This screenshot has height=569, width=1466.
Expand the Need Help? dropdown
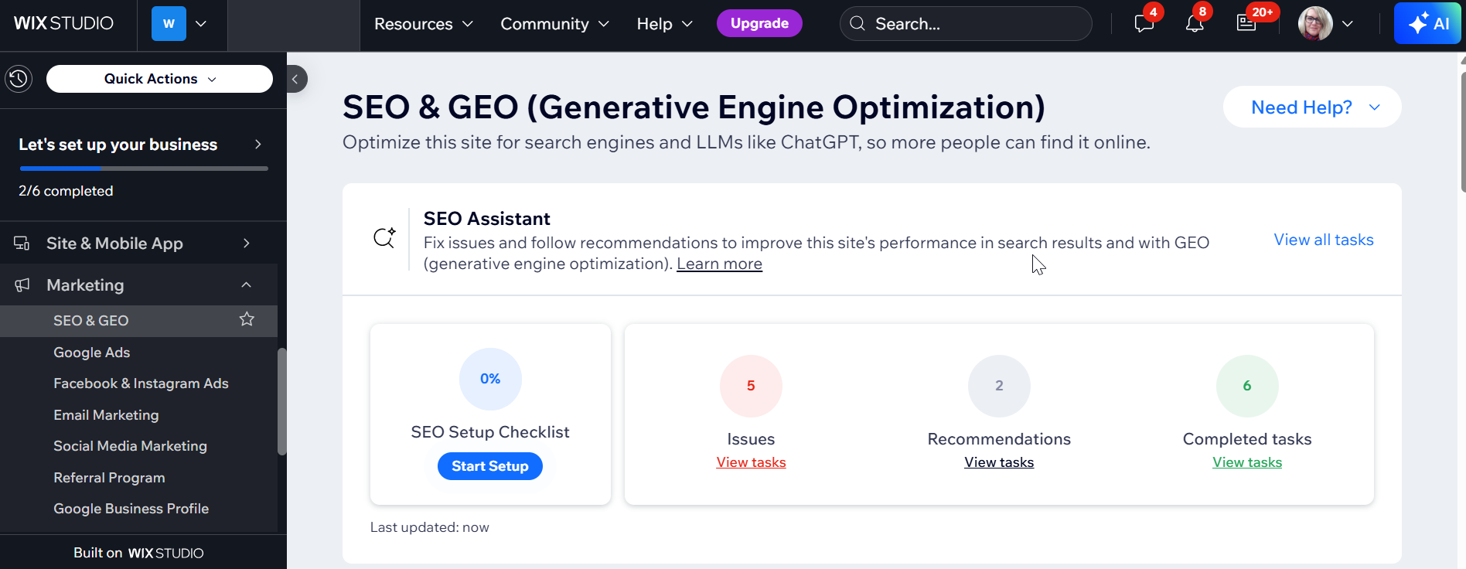pyautogui.click(x=1311, y=107)
